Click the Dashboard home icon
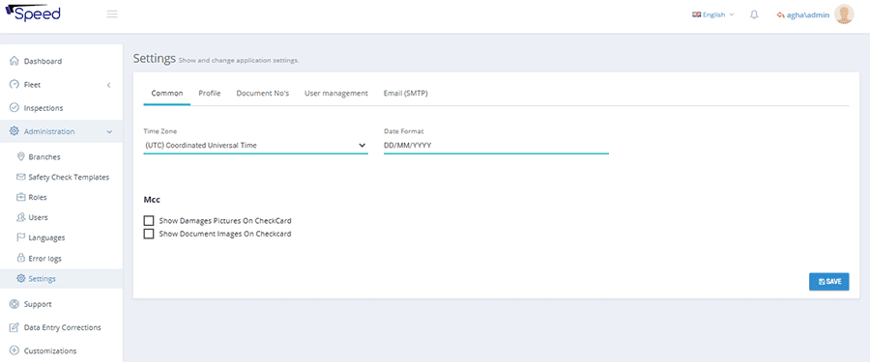 pyautogui.click(x=14, y=61)
